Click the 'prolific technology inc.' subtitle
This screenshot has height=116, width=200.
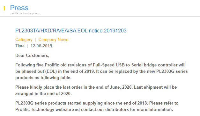(x=25, y=13)
